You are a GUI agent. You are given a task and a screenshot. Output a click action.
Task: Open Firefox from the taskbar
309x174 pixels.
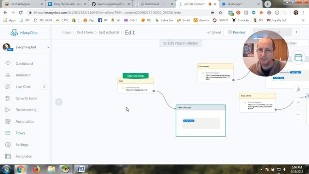click(36, 169)
